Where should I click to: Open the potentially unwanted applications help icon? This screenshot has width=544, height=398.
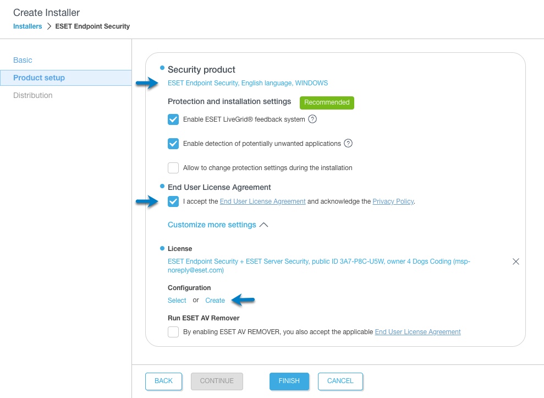(348, 144)
